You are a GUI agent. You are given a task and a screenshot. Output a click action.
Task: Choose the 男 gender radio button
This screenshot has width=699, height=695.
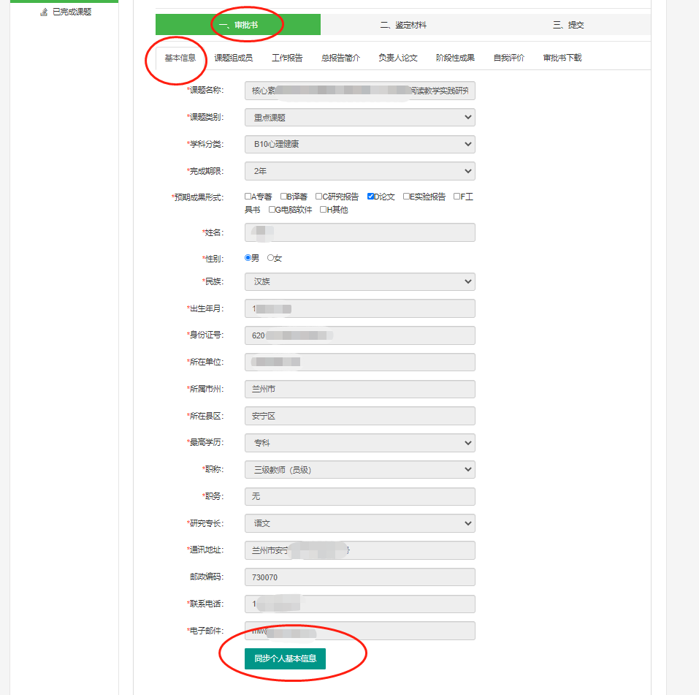click(248, 258)
